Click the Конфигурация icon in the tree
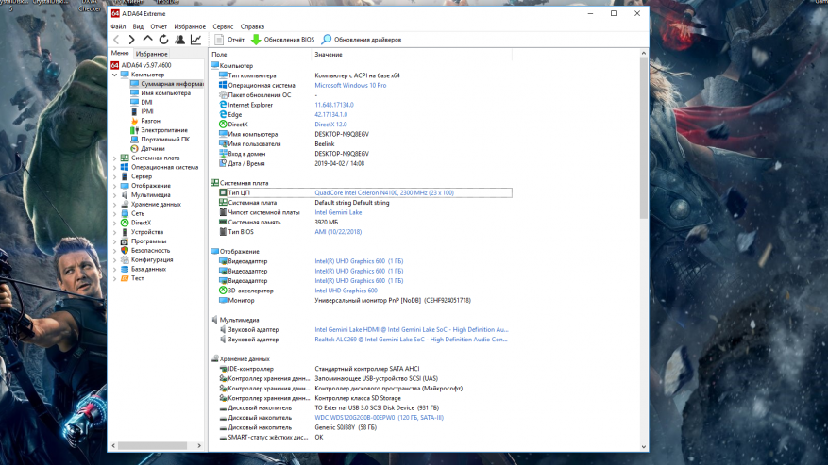828x465 pixels. coord(125,259)
